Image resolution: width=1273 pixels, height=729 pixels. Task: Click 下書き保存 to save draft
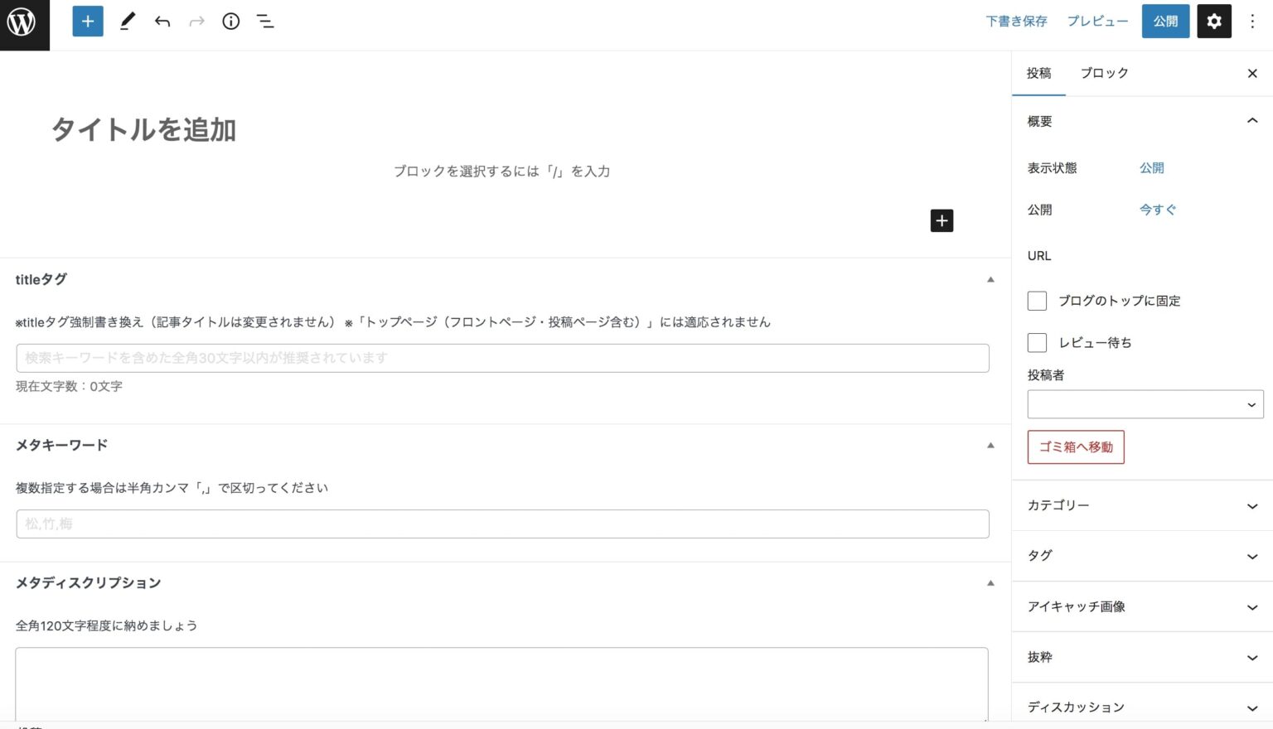(x=1016, y=22)
